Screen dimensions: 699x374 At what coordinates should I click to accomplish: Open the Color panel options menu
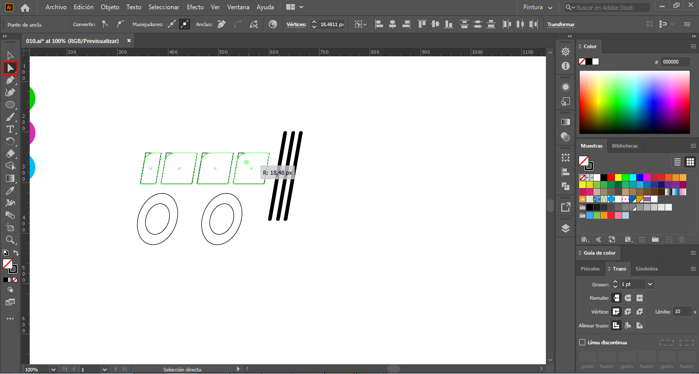pos(693,46)
